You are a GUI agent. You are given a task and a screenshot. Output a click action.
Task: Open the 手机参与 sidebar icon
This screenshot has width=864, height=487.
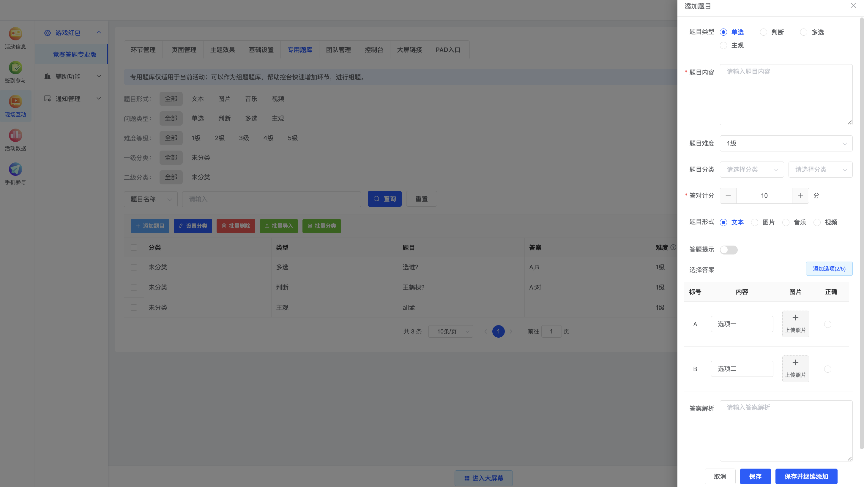coord(15,169)
